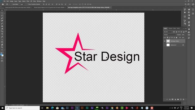Open the Actions panel play icon
The height and width of the screenshot is (110, 195).
(x=185, y=13)
